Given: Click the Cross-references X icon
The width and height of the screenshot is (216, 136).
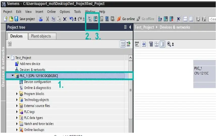Looking at the screenshot, I should tap(178, 19).
